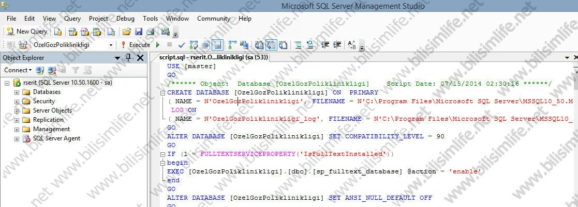Viewport: 578px width, 207px height.
Task: Click the Print icon
Action: 151,31
